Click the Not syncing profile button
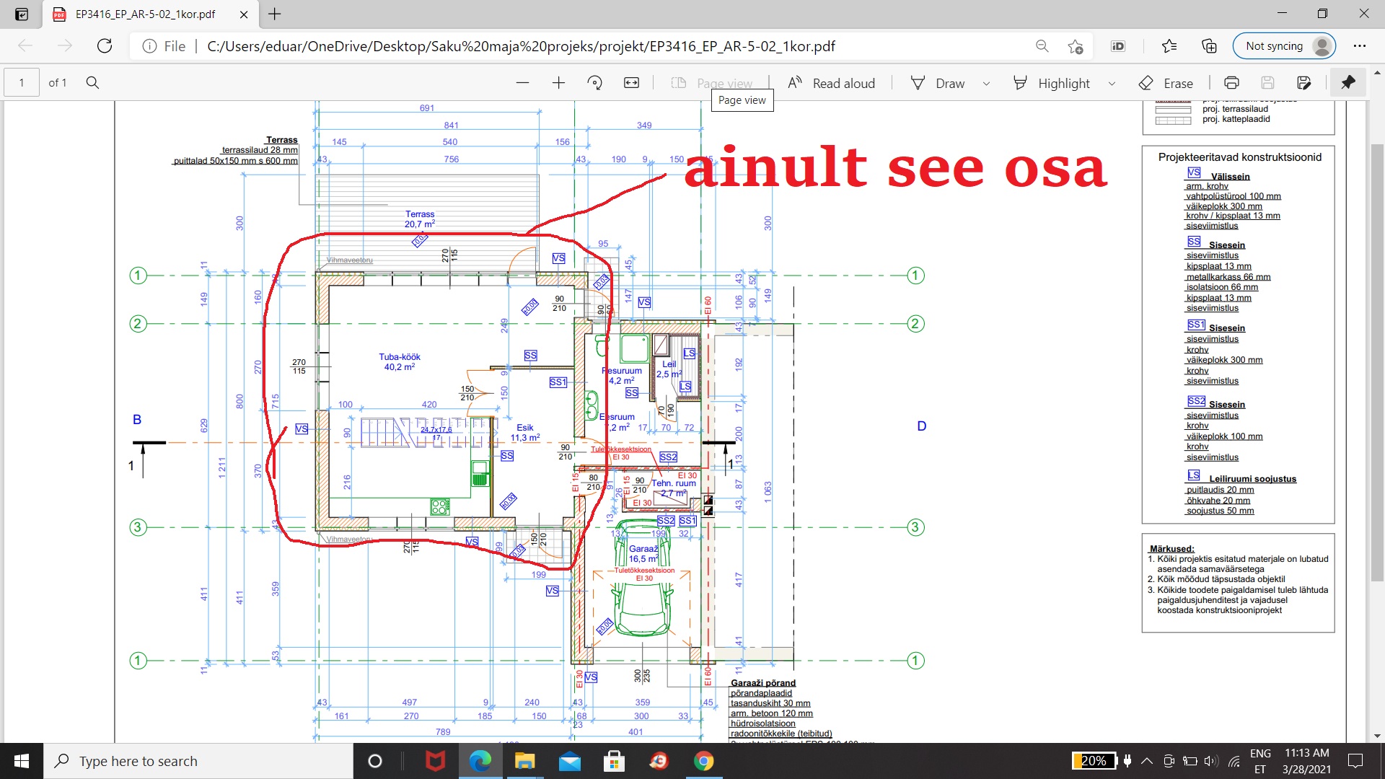 (x=1285, y=46)
